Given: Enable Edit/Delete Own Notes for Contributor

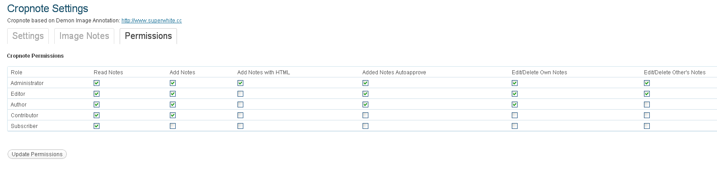Looking at the screenshot, I should 514,115.
